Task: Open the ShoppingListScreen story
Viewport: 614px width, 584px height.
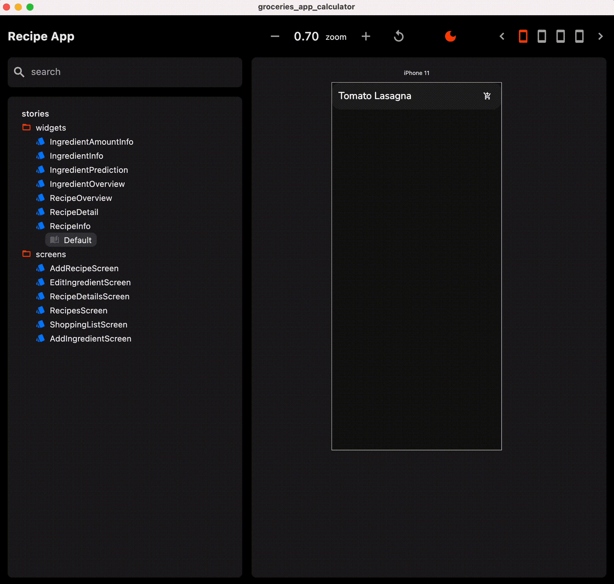Action: click(89, 324)
